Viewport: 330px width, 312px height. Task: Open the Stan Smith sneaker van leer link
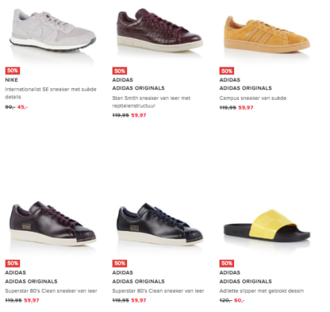coord(151,102)
